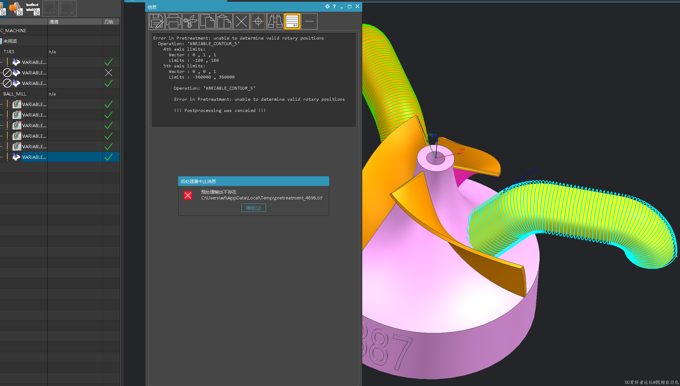Click the red error icon in abort dialog
Viewport: 680px width, 386px height.
pos(188,195)
